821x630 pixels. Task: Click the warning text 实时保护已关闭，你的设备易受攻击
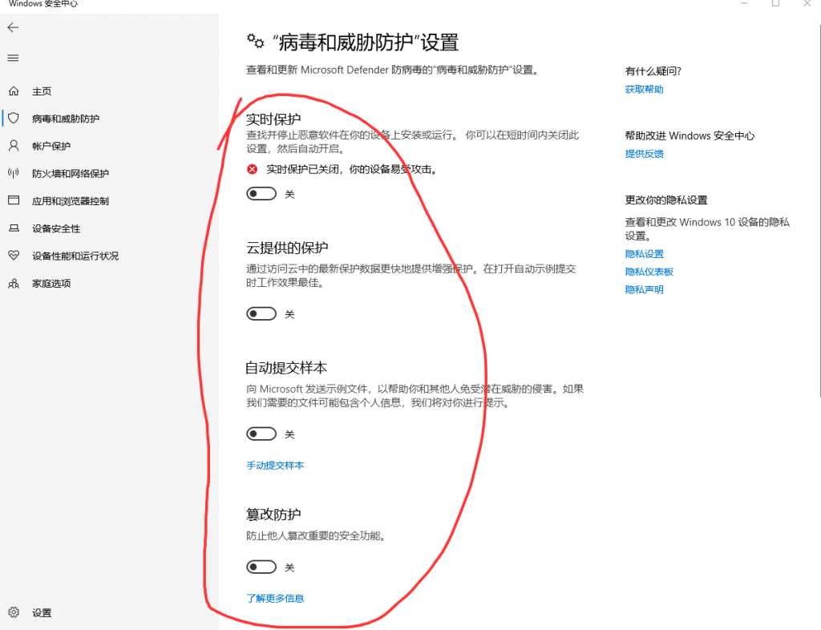[x=351, y=169]
